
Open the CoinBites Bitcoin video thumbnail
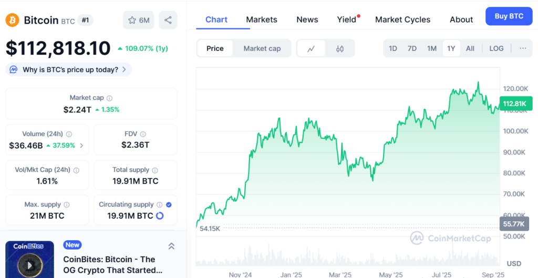[x=29, y=260]
